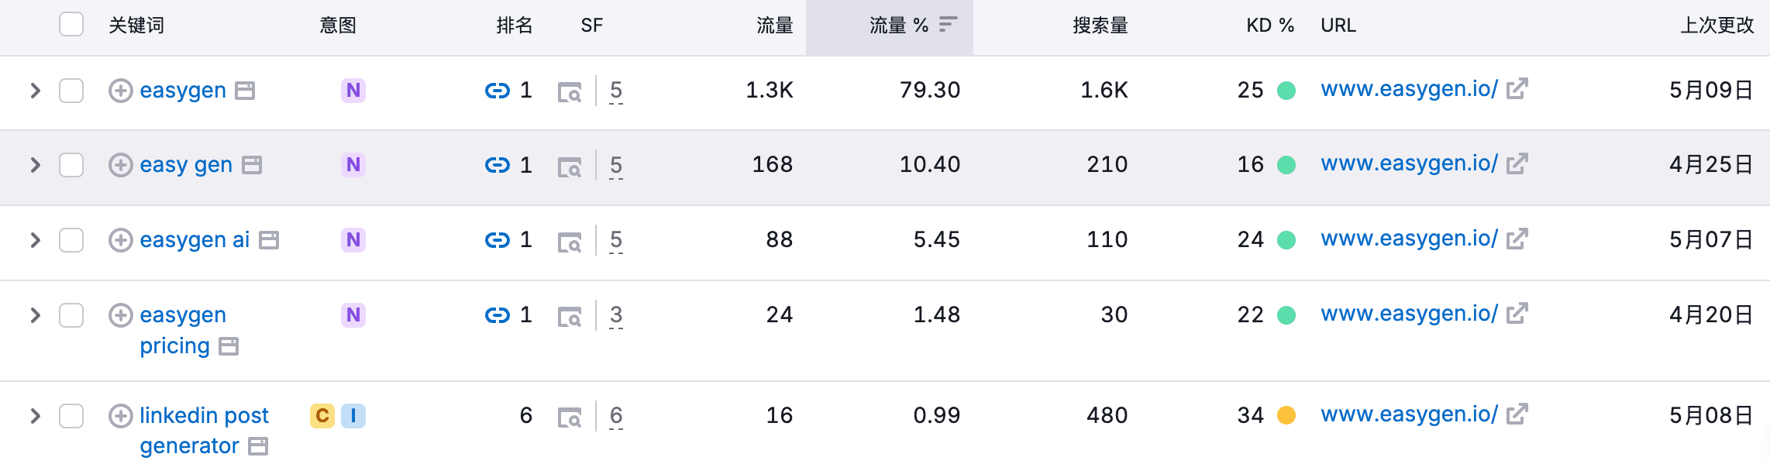The width and height of the screenshot is (1770, 471).
Task: Sort table by 搜索量 column
Action: (1100, 26)
